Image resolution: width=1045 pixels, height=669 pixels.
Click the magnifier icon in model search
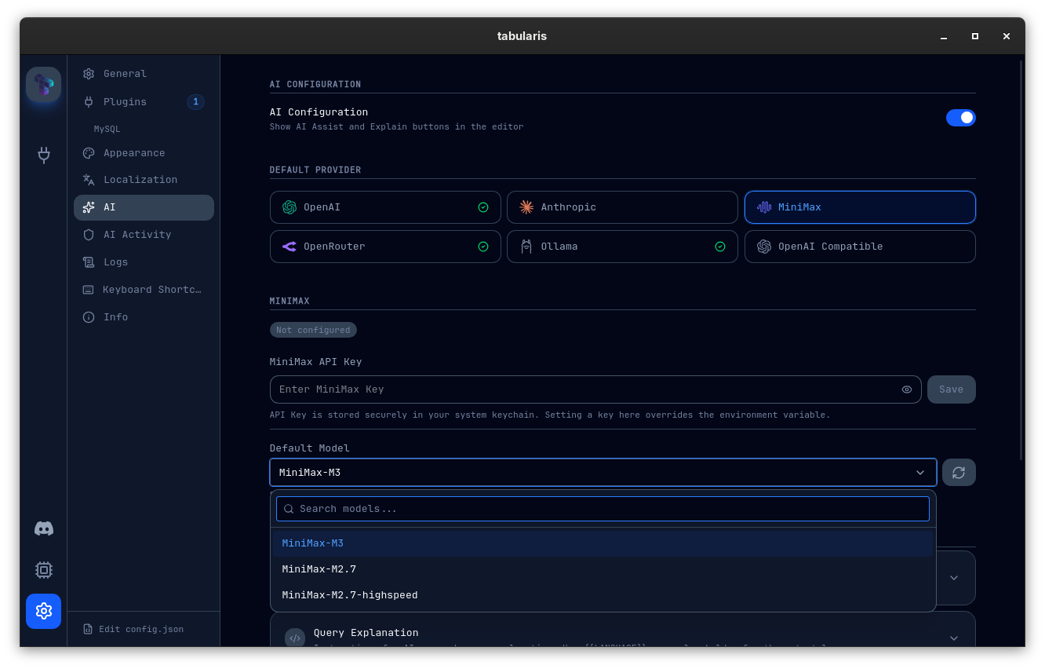click(289, 509)
